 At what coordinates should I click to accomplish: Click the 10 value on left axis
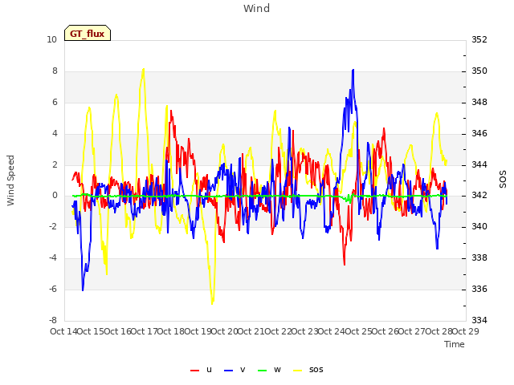pos(51,40)
